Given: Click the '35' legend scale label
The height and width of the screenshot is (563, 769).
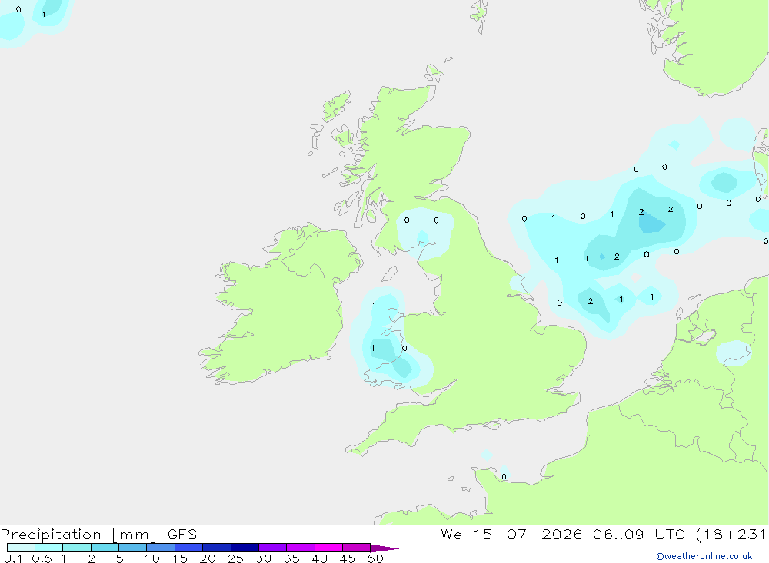Looking at the screenshot, I should (291, 558).
